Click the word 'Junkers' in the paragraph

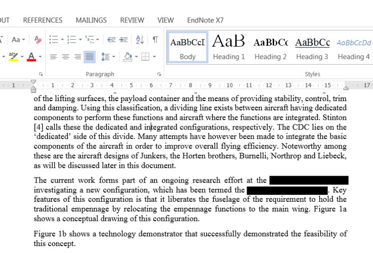[x=153, y=156]
